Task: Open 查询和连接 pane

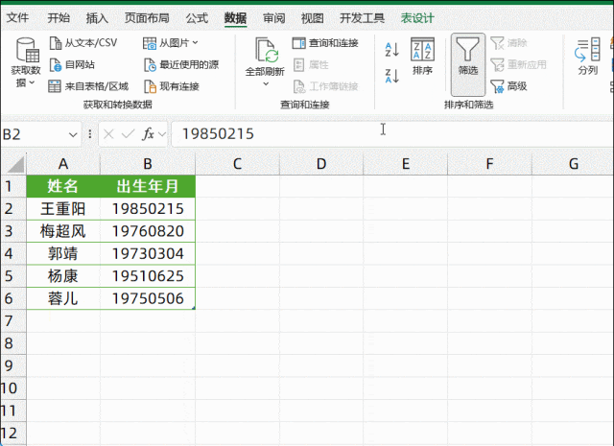Action: tap(325, 42)
